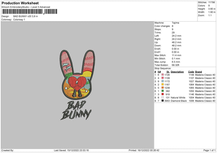The image size is (217, 153).
Task: Click the Production Worksheet title
Action: pyautogui.click(x=20, y=3)
